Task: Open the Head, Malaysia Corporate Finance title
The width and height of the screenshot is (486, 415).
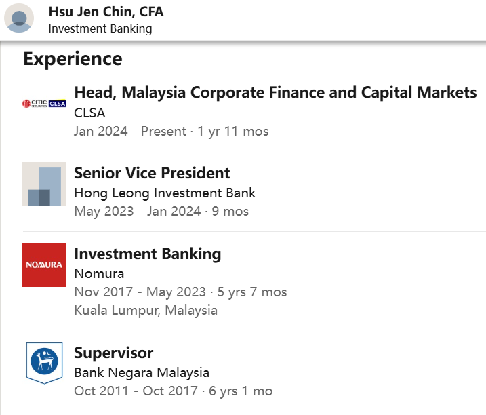Action: tap(275, 92)
